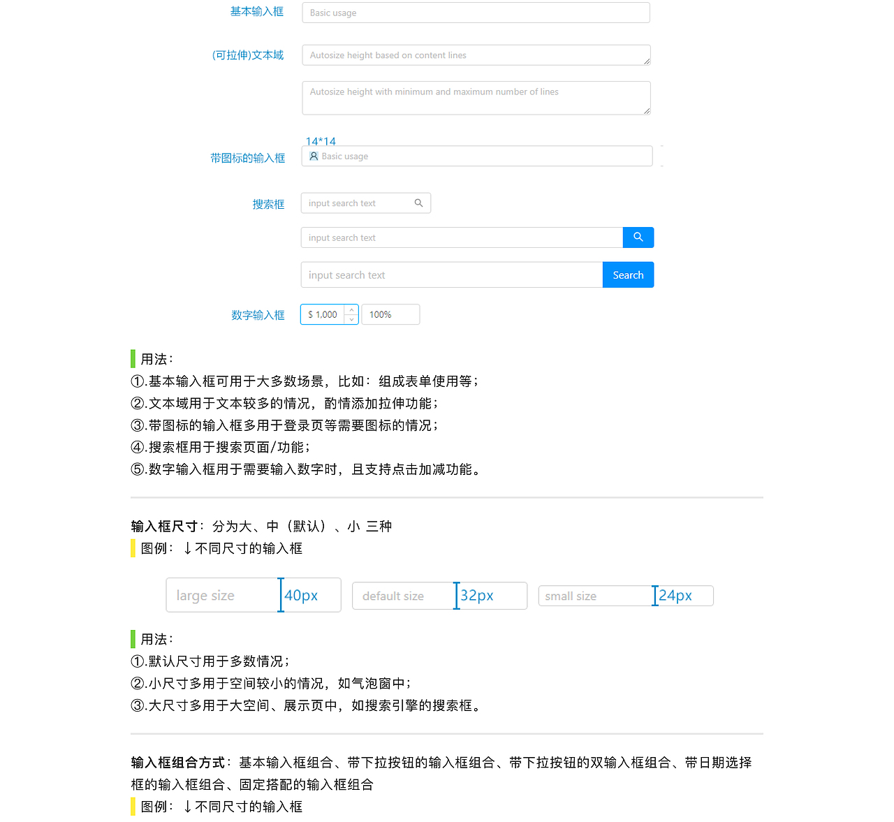The width and height of the screenshot is (894, 822).
Task: Click the blue search magnifier button
Action: 638,237
